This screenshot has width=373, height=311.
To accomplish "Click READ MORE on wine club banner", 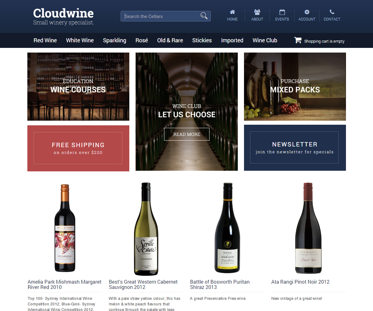I will pos(187,134).
